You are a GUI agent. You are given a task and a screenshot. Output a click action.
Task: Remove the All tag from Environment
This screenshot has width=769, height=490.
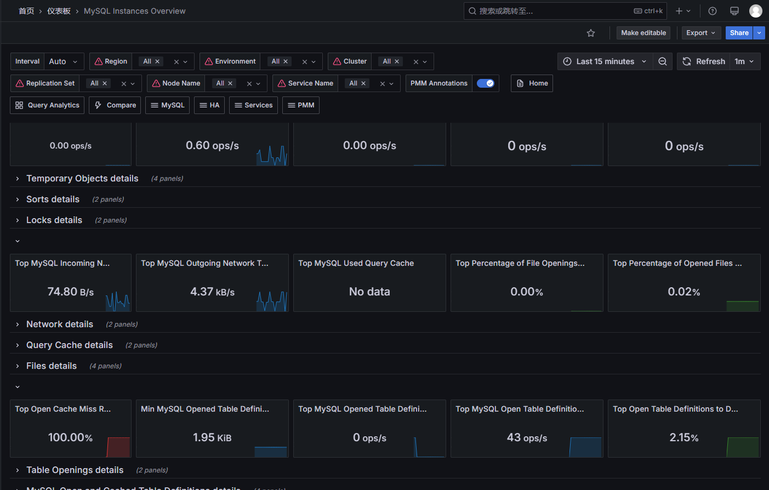click(x=286, y=61)
